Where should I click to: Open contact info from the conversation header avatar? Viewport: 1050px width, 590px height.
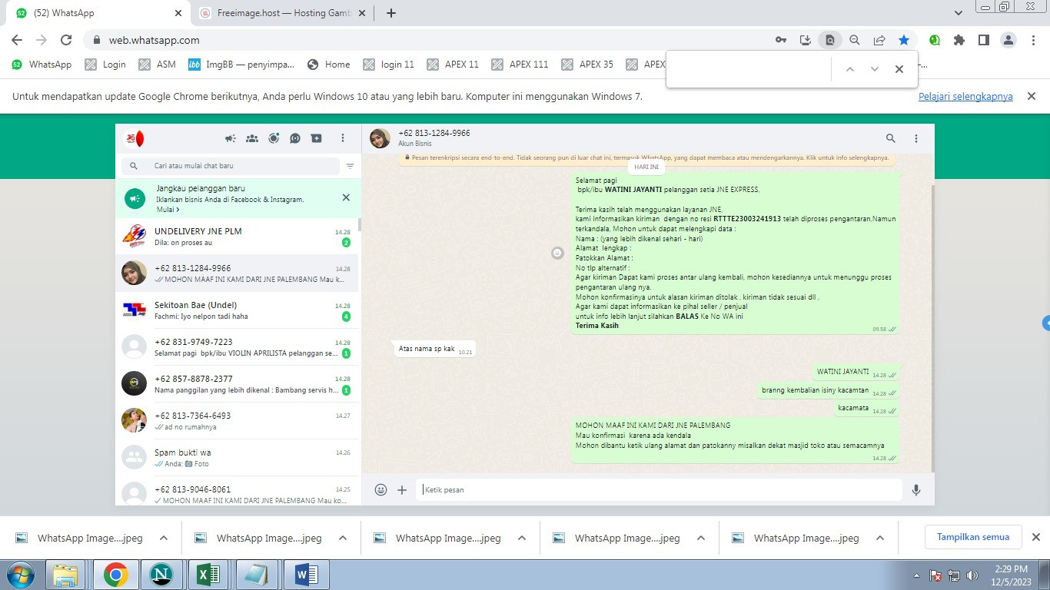pyautogui.click(x=380, y=138)
